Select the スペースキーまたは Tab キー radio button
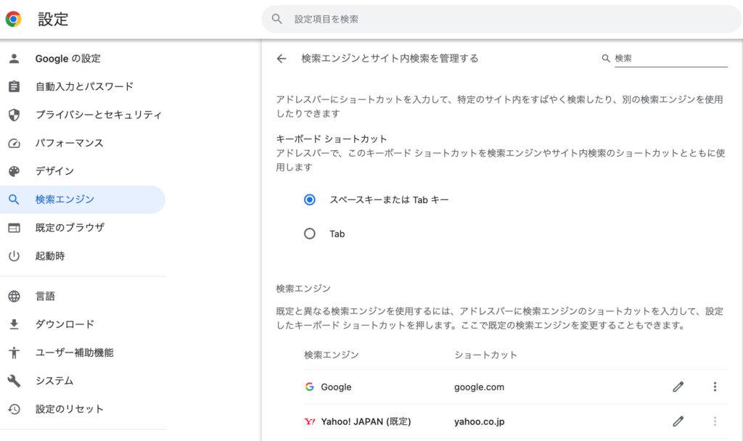Image resolution: width=743 pixels, height=441 pixels. click(x=310, y=199)
